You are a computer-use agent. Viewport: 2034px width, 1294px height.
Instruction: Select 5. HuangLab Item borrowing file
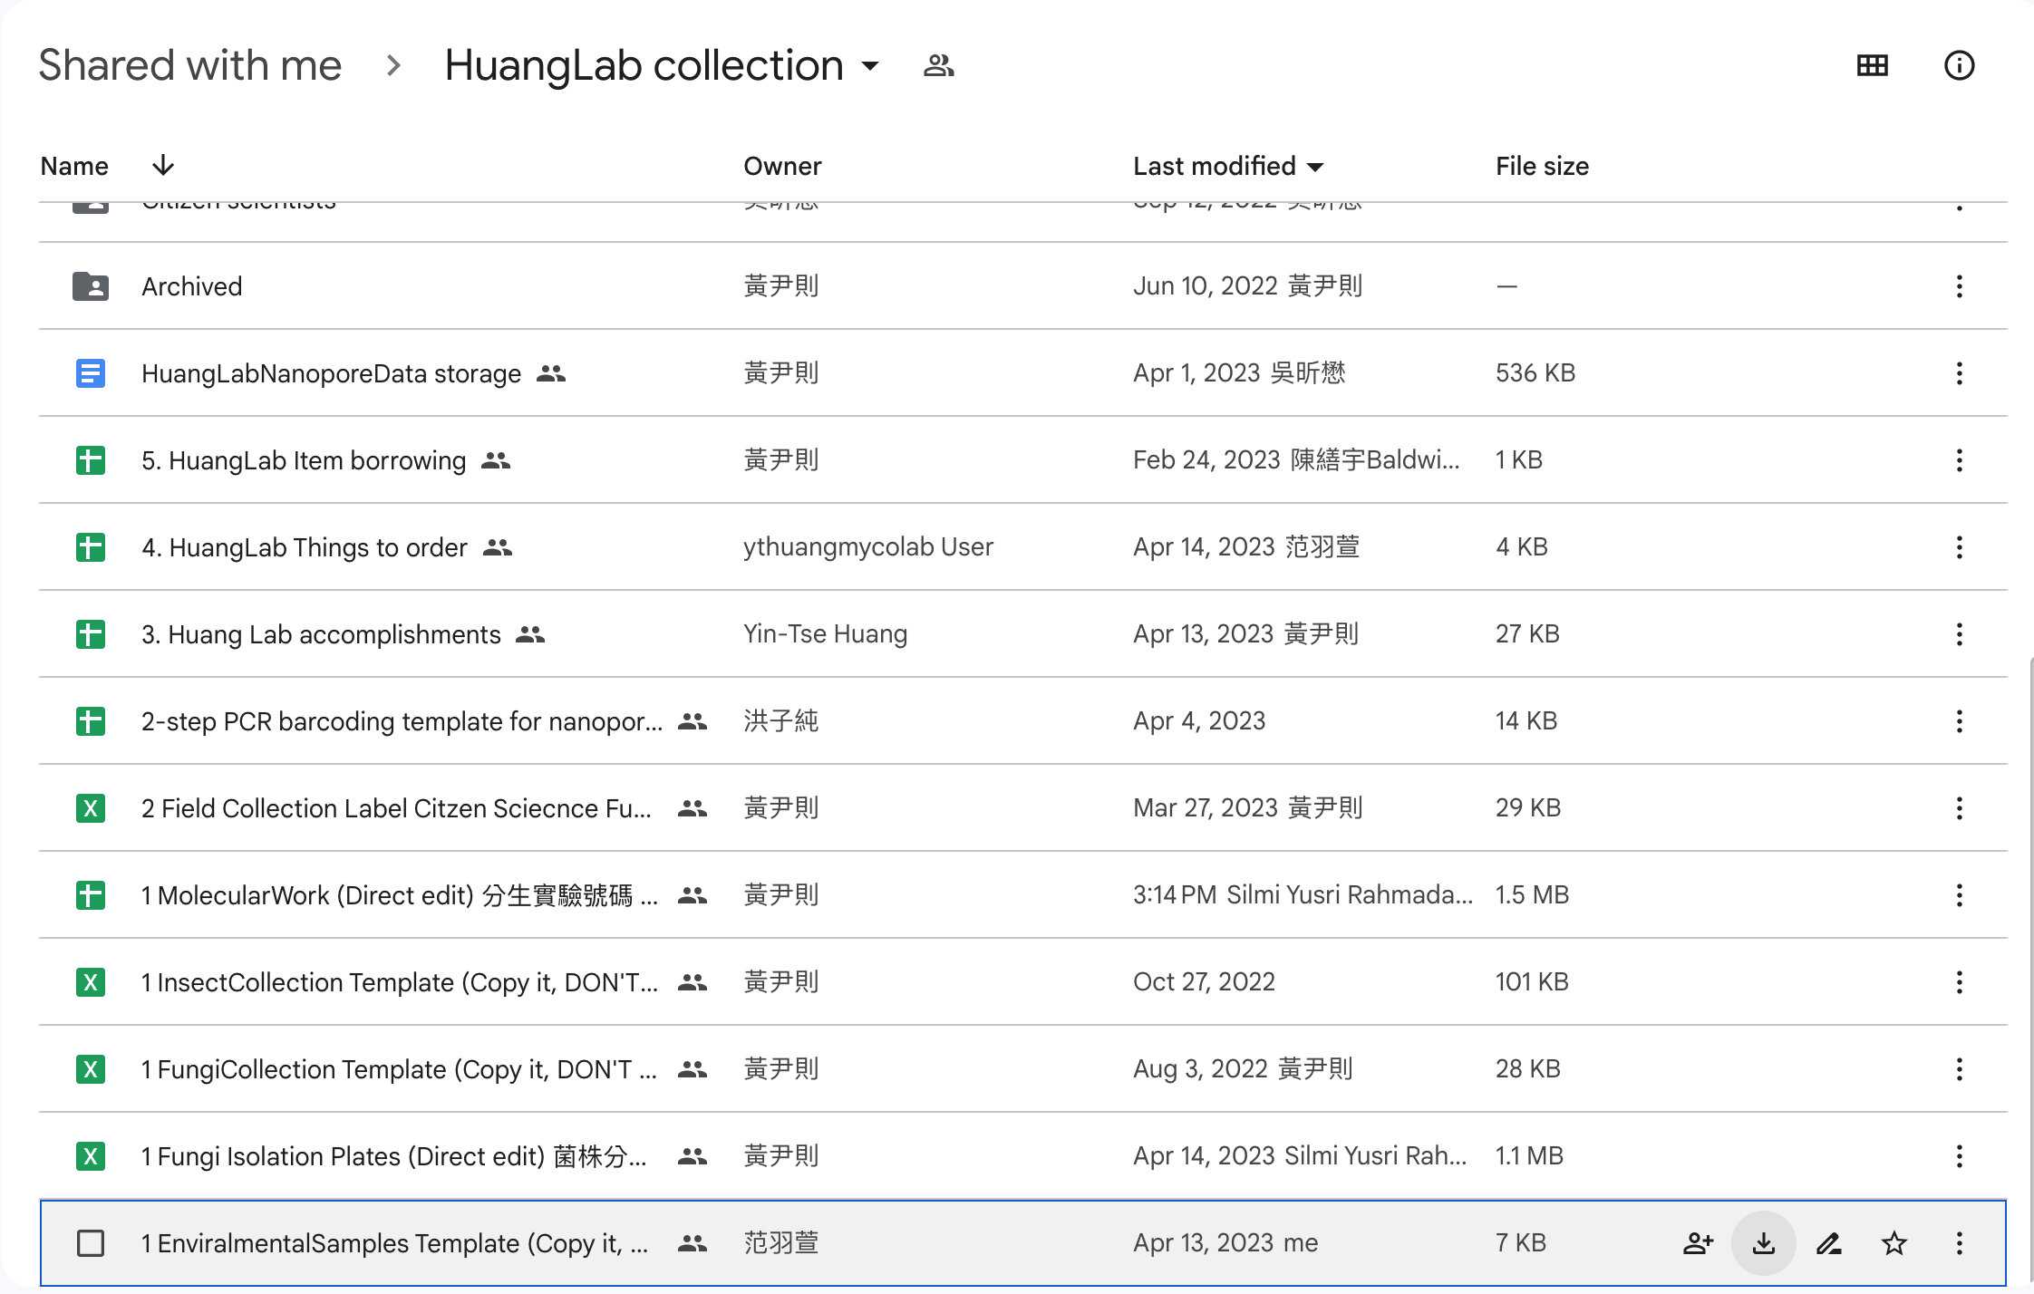click(x=304, y=460)
